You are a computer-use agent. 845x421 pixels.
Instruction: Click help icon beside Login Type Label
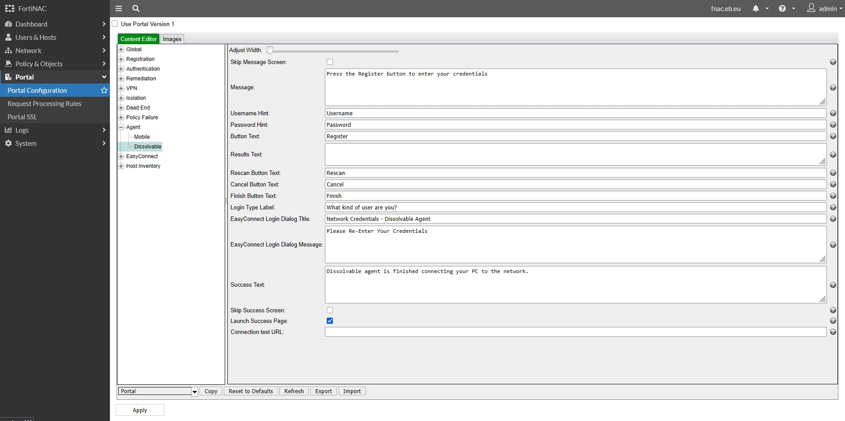pos(833,208)
